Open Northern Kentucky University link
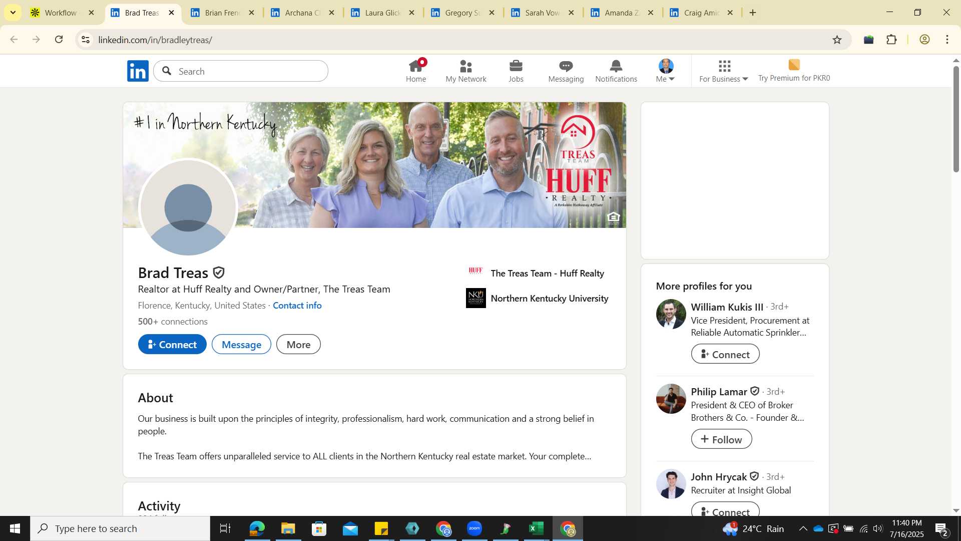This screenshot has width=961, height=541. pyautogui.click(x=537, y=298)
